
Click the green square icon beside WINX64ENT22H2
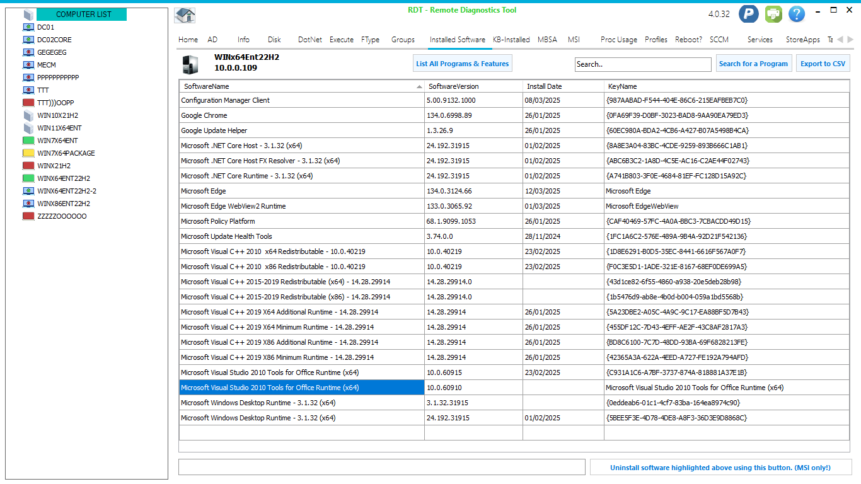tap(28, 178)
